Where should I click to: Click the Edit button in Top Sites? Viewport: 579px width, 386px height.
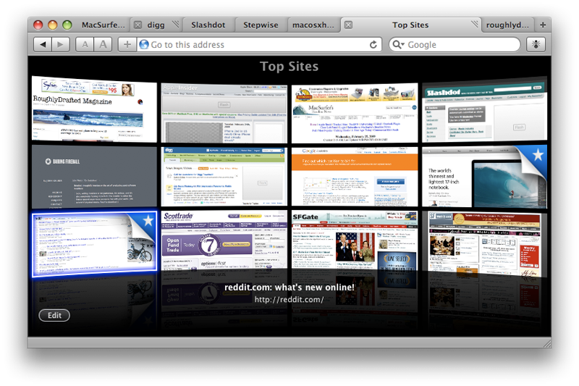click(54, 315)
